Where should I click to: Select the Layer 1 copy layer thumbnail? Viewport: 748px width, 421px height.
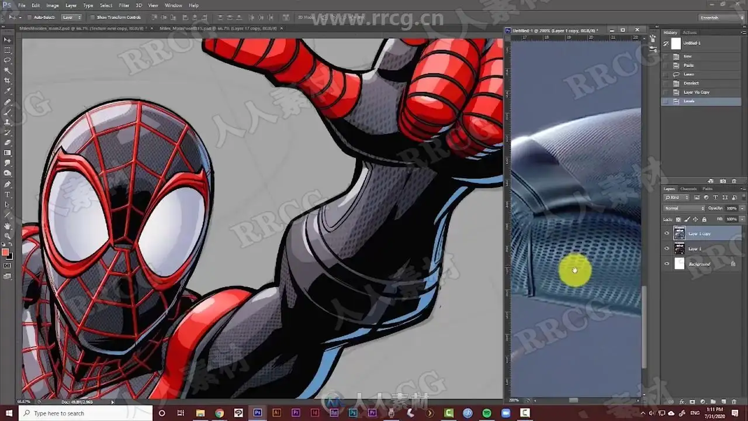coord(679,233)
